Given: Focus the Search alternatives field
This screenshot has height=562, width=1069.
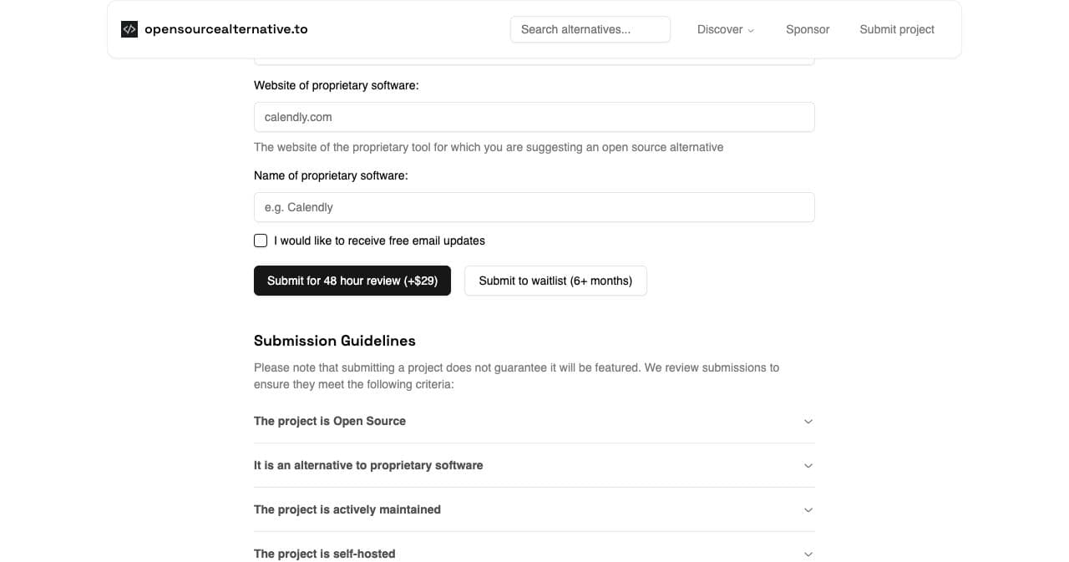Looking at the screenshot, I should (x=590, y=29).
